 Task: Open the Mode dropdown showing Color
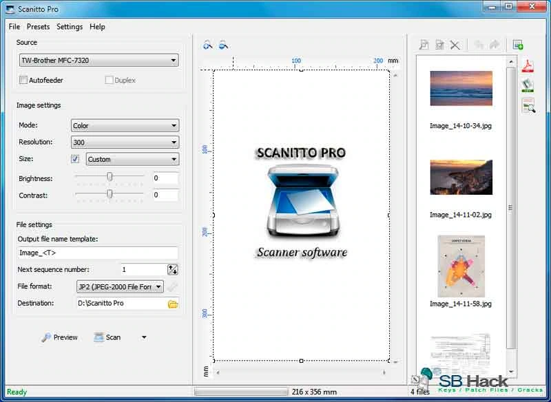click(125, 125)
